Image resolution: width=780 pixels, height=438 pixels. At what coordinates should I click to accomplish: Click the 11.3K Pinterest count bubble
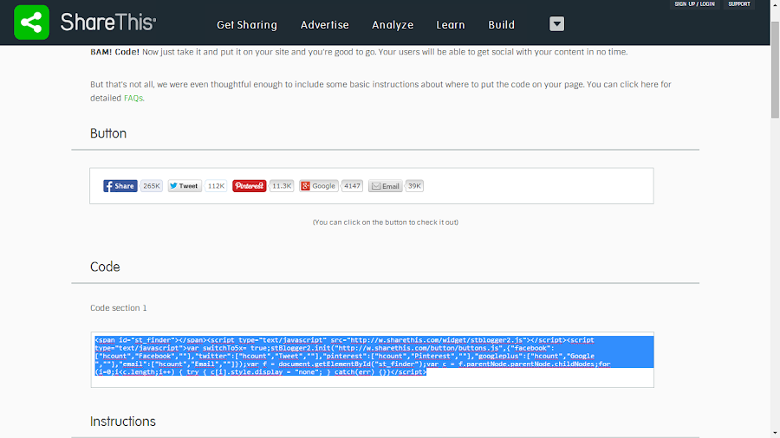(x=281, y=186)
